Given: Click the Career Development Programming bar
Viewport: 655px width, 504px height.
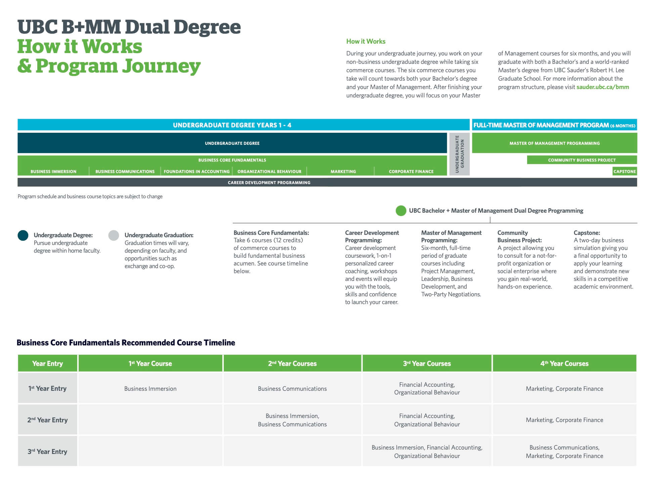Looking at the screenshot, I should click(x=327, y=182).
